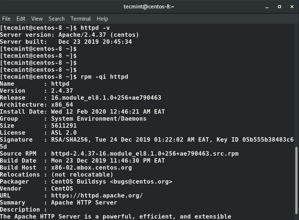
Task: Click the Release value 16.module_el8.1.0+256+ae790463
Action: tap(106, 98)
